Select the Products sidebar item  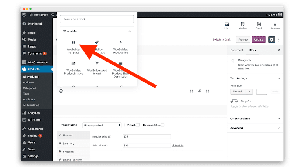36,69
